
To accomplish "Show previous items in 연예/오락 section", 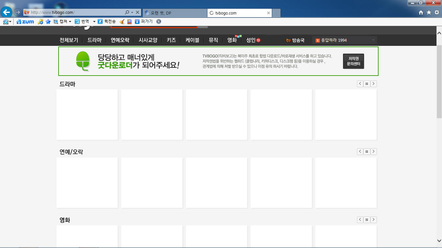I will click(x=360, y=151).
